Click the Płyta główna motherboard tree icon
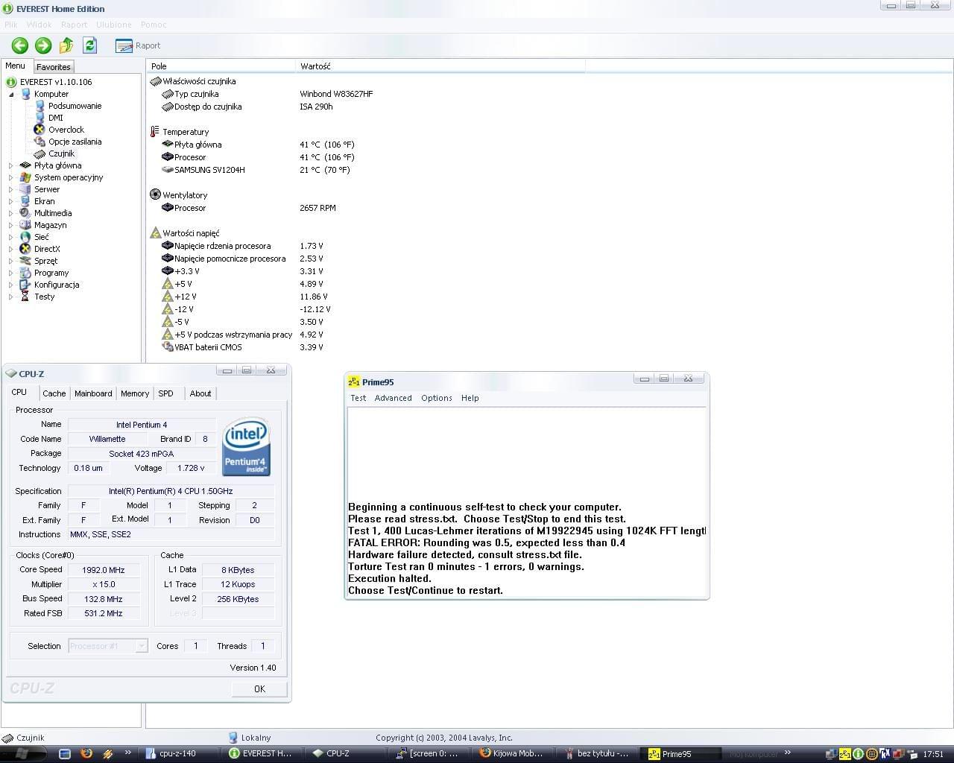 pos(25,165)
